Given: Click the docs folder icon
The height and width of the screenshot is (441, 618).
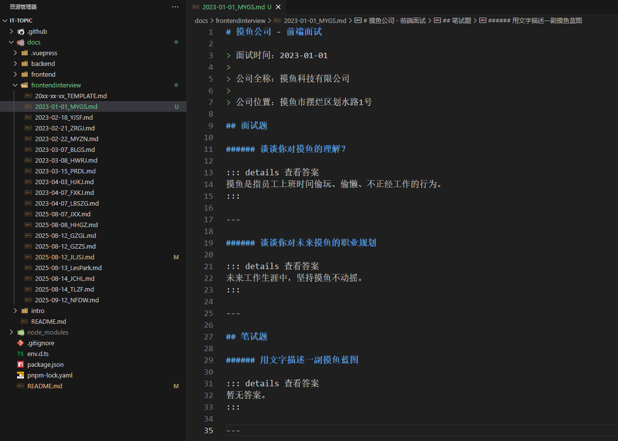Looking at the screenshot, I should coord(21,42).
